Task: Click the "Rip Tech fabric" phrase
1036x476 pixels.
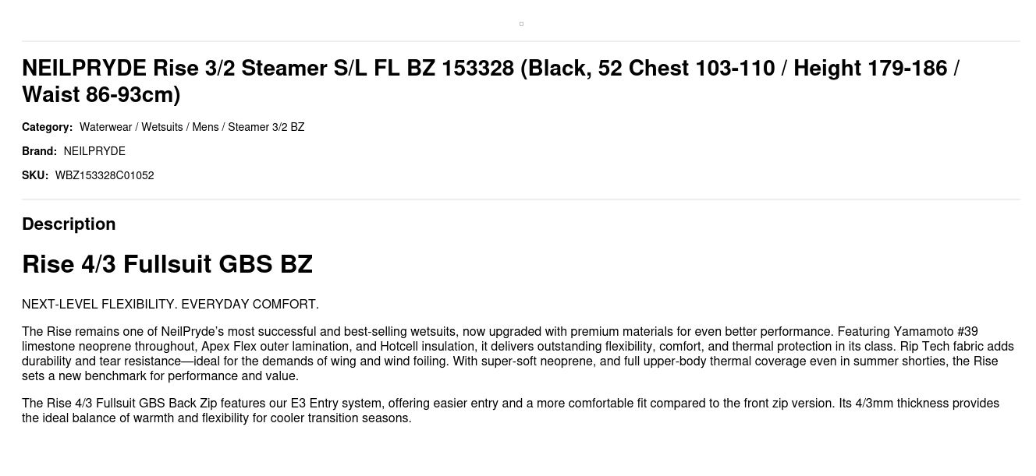Action: 942,347
